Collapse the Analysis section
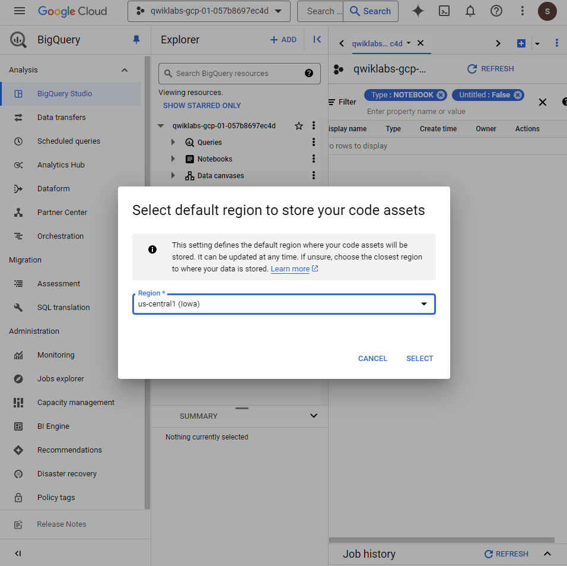The width and height of the screenshot is (567, 566). (125, 70)
